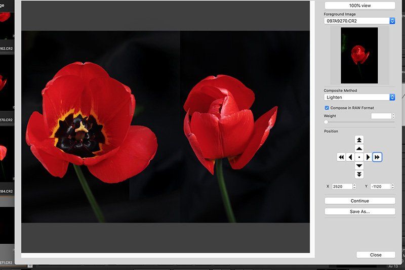405x270 pixels.
Task: Click the Y position stepper arrows
Action: [393, 187]
